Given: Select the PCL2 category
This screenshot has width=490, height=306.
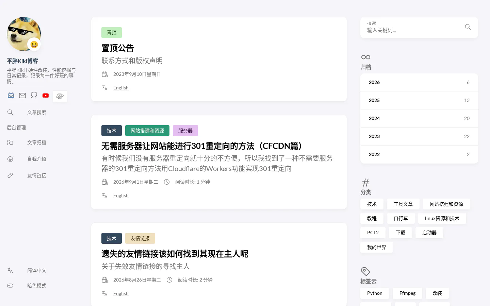Looking at the screenshot, I should (373, 233).
